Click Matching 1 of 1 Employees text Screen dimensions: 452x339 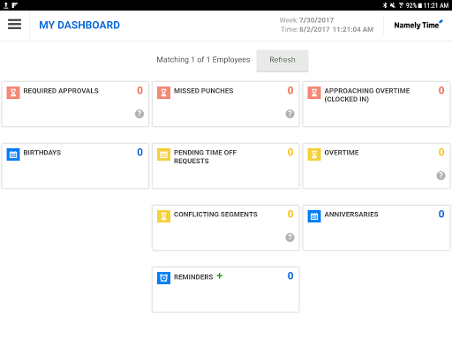pos(203,60)
